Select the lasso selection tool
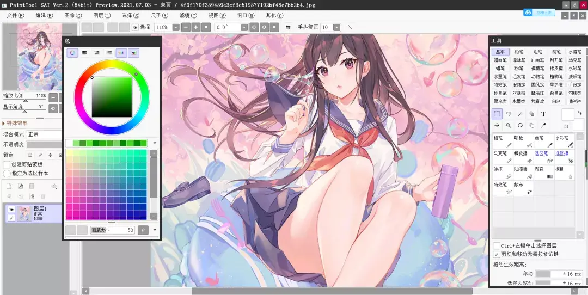The width and height of the screenshot is (588, 295). tap(509, 114)
